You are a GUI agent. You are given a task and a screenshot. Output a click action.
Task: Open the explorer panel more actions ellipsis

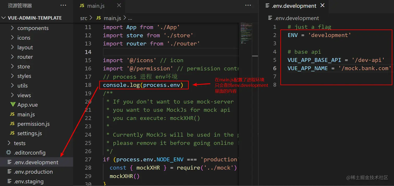(x=63, y=5)
